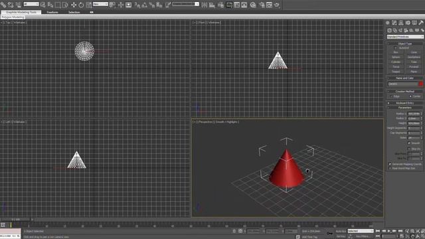Open the Smooth + Highlights shading menu

tap(227, 122)
